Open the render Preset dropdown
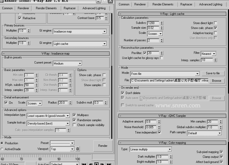This screenshot has width=229, height=165. (x=62, y=143)
